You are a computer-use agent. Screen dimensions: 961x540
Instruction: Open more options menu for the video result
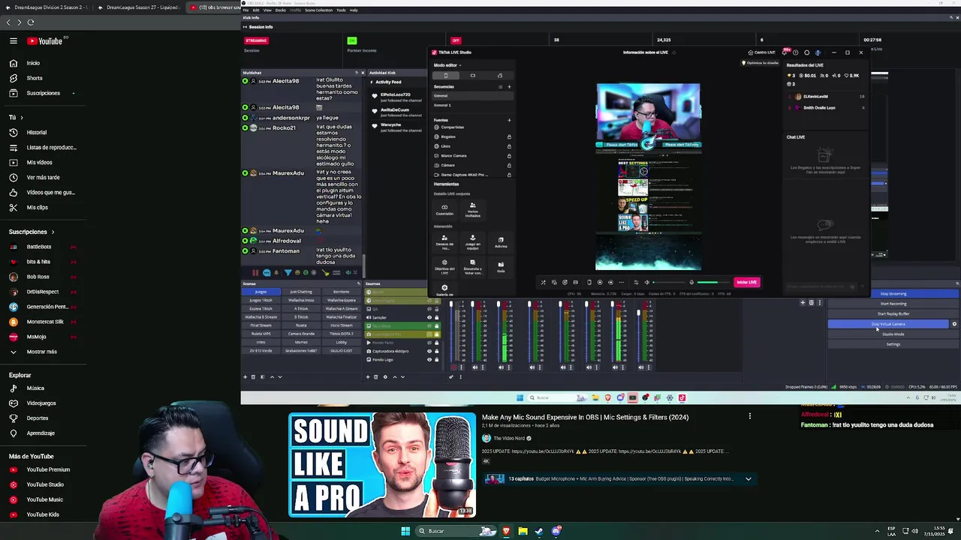click(x=749, y=416)
